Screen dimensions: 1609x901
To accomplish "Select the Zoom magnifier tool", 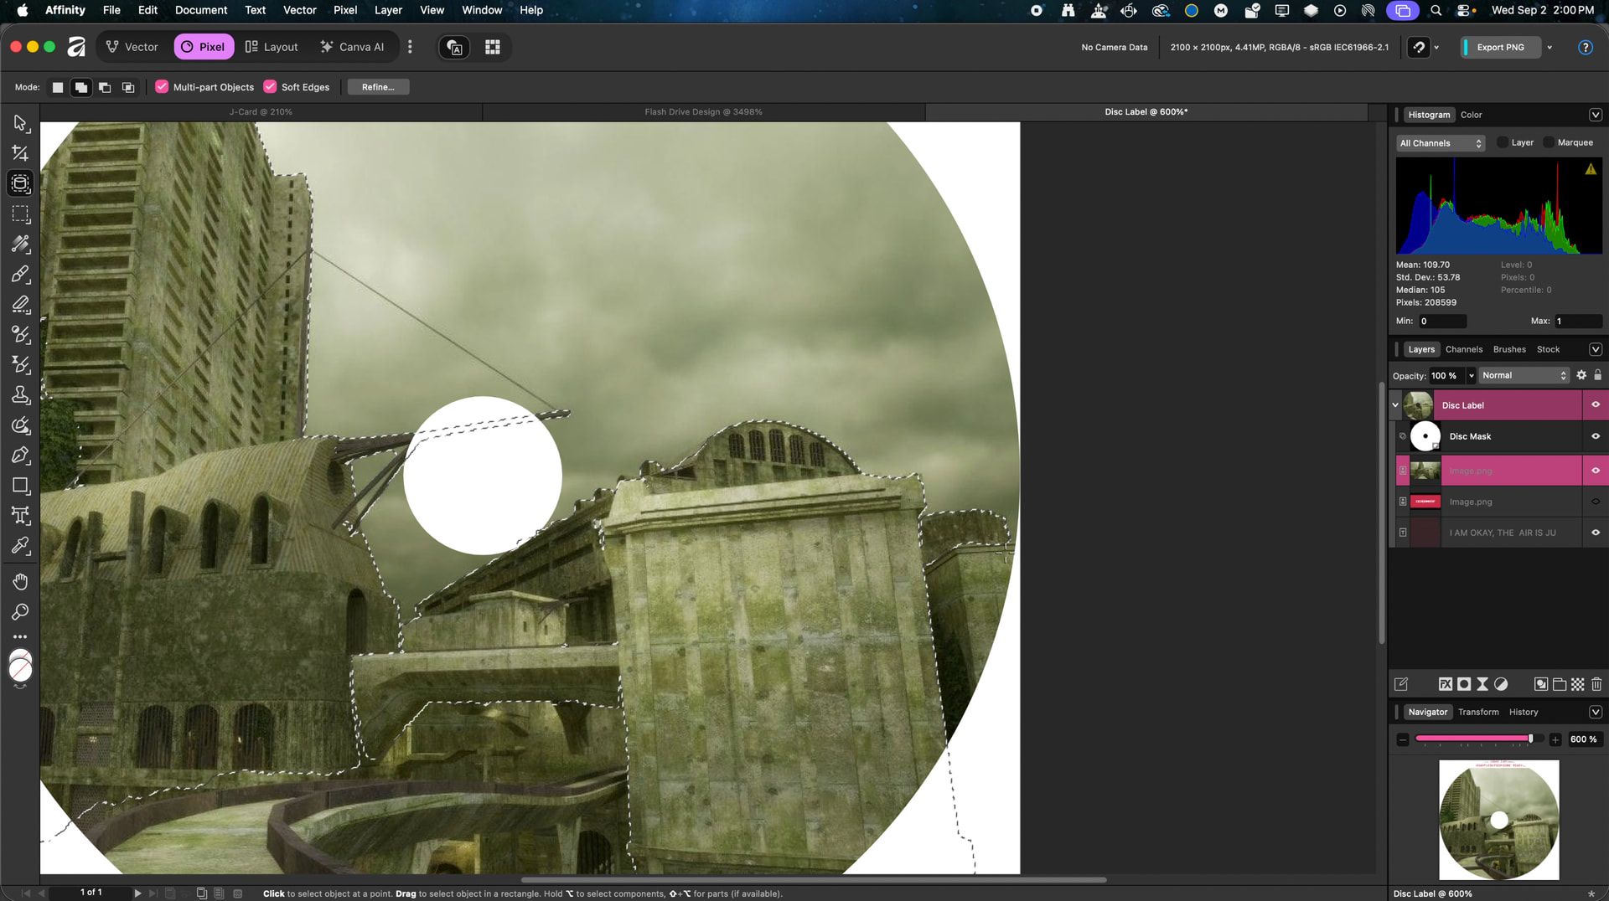I will [x=20, y=612].
